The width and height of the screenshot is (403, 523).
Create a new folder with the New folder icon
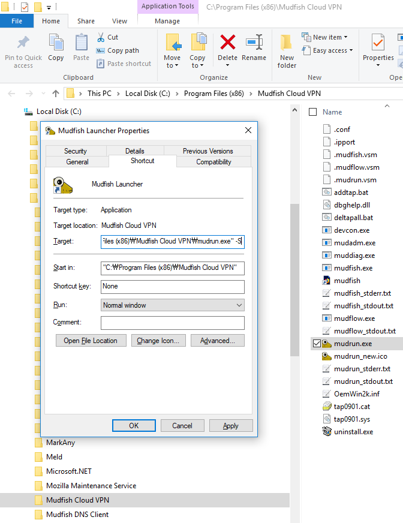click(287, 43)
